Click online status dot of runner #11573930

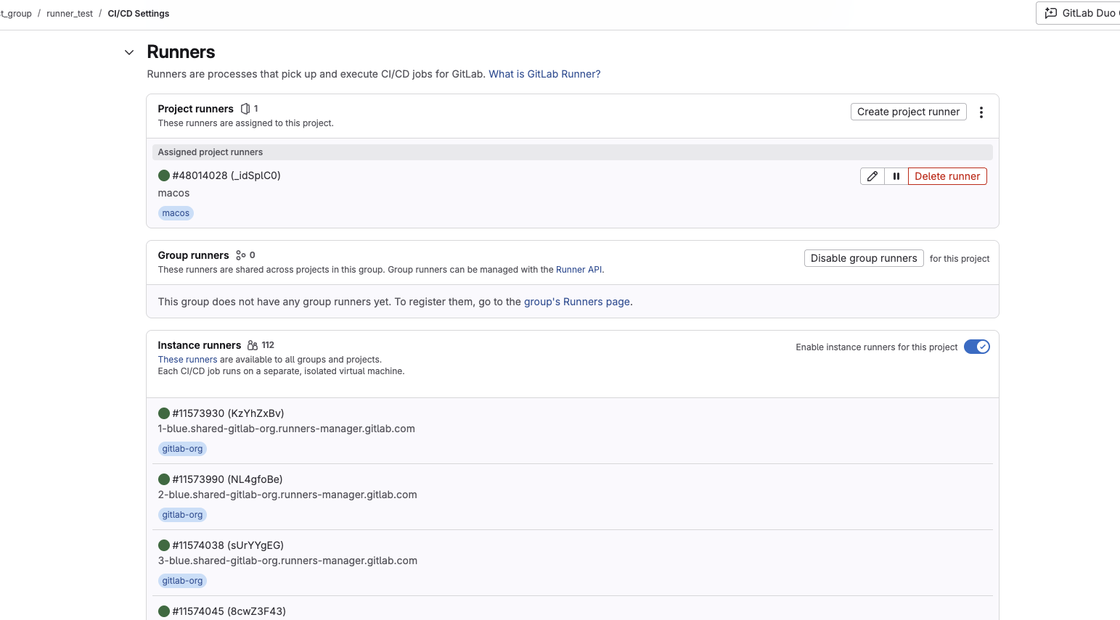point(164,413)
